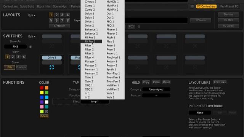Toggle the LCDs show option
This screenshot has width=244, height=137.
[x=9, y=67]
